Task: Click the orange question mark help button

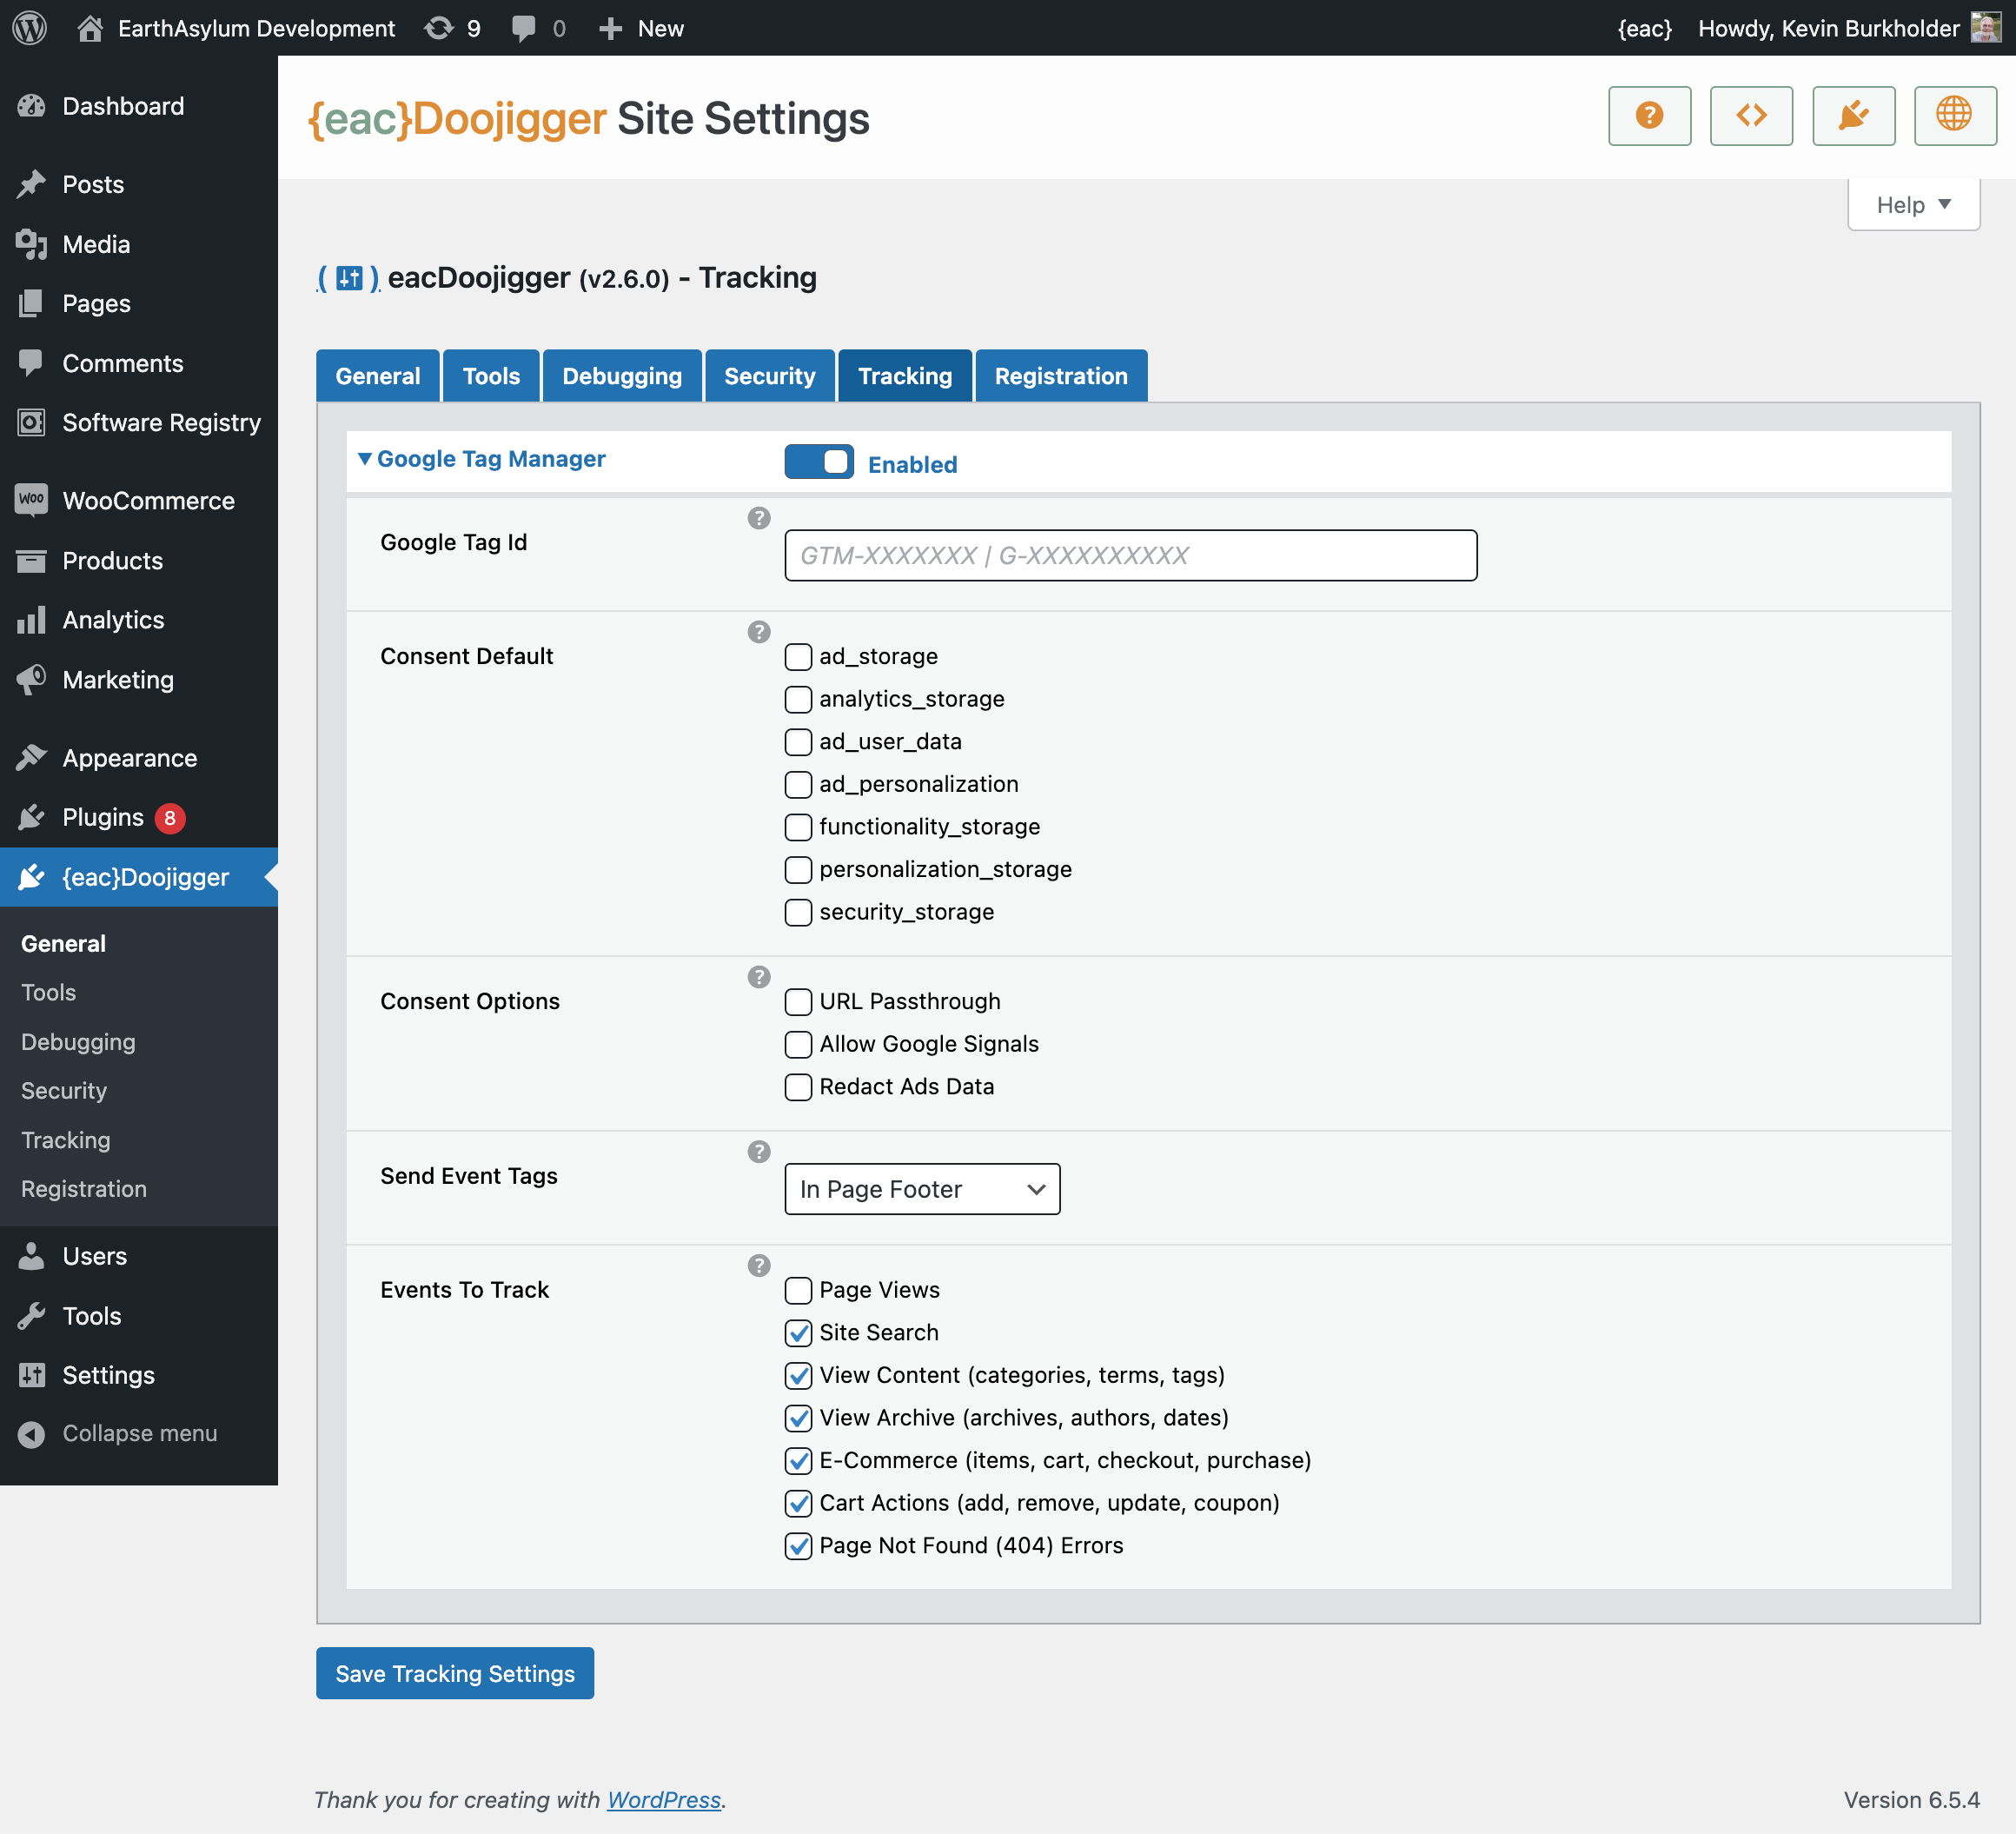Action: tap(1649, 116)
